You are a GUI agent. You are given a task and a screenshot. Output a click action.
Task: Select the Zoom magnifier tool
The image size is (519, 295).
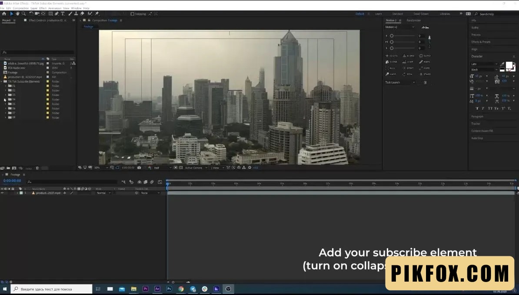coord(23,14)
